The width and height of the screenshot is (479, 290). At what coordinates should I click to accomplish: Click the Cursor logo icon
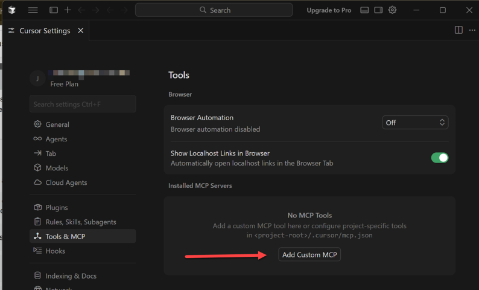click(x=11, y=10)
